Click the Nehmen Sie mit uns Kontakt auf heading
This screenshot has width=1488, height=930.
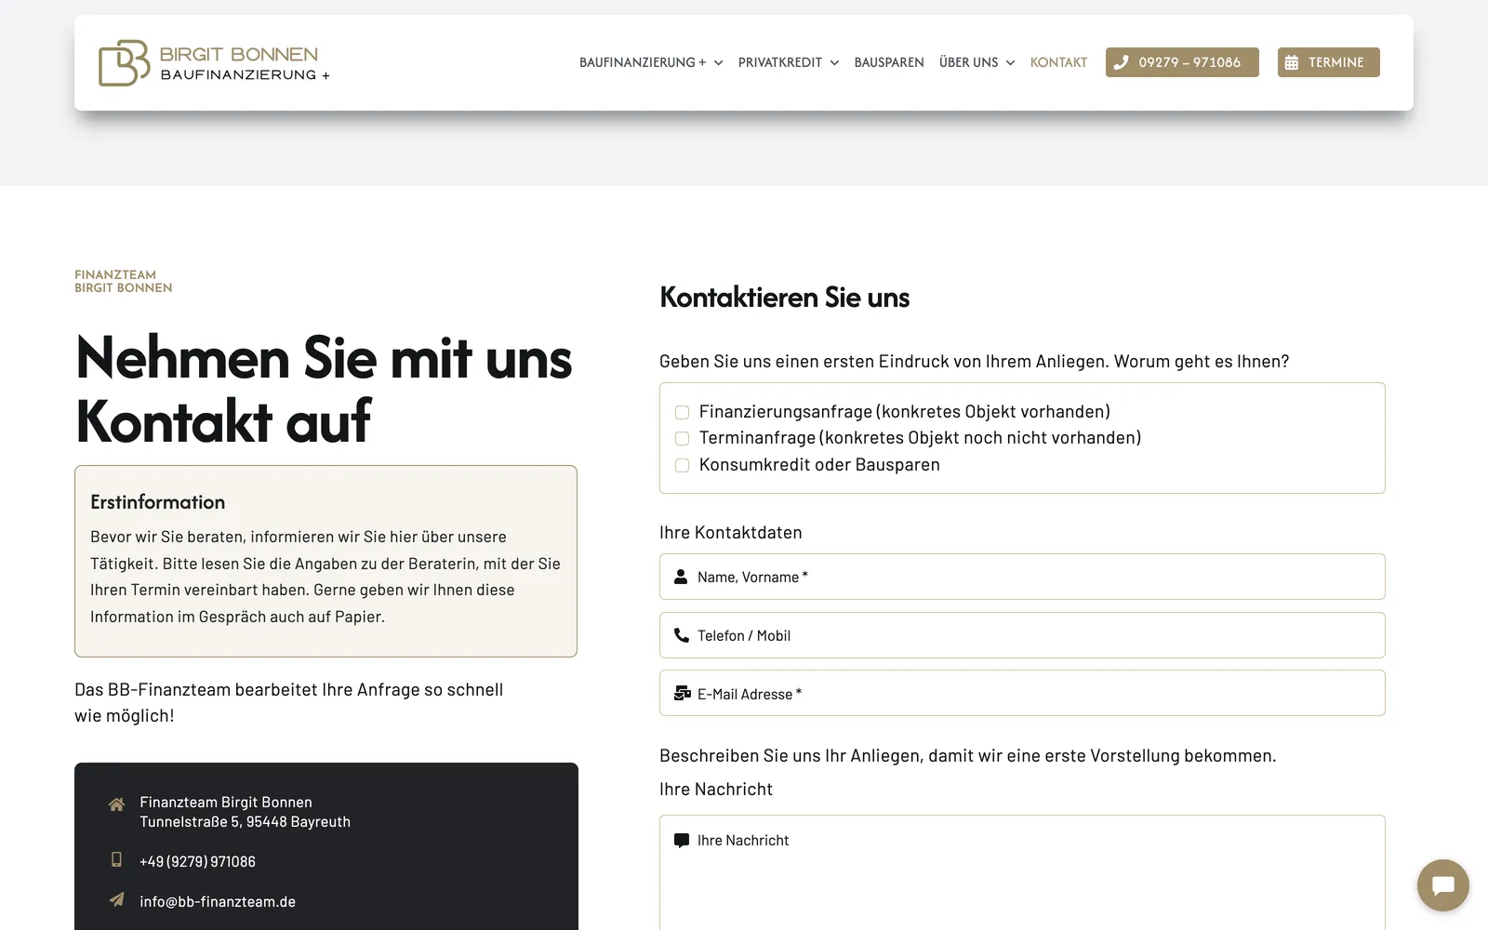coord(324,389)
